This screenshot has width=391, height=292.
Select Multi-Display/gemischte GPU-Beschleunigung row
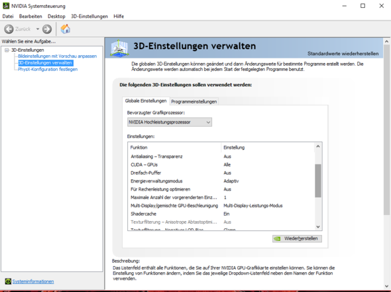click(221, 206)
